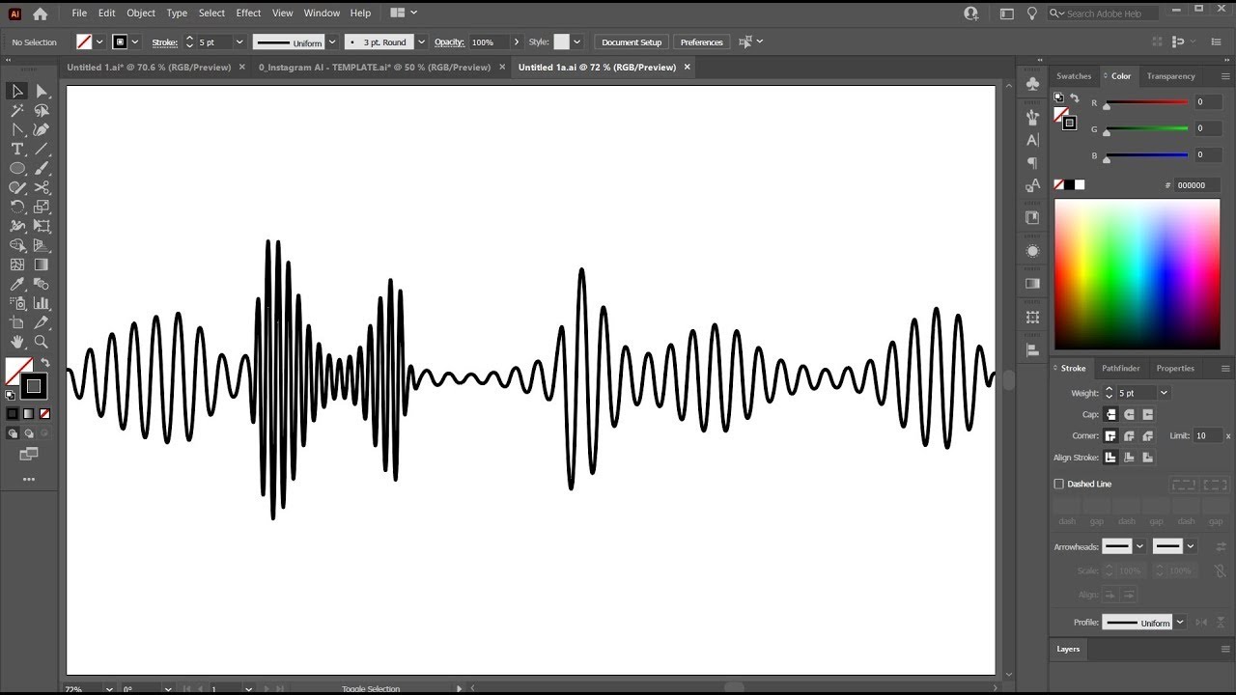Open stroke weight dropdown in control bar

238,42
